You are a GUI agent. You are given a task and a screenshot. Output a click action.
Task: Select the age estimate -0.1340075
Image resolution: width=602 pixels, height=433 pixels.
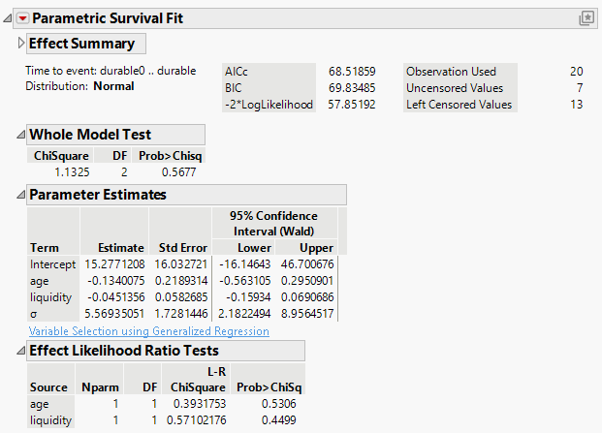point(116,281)
